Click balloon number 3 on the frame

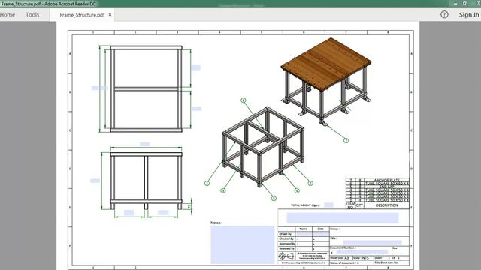click(x=223, y=190)
